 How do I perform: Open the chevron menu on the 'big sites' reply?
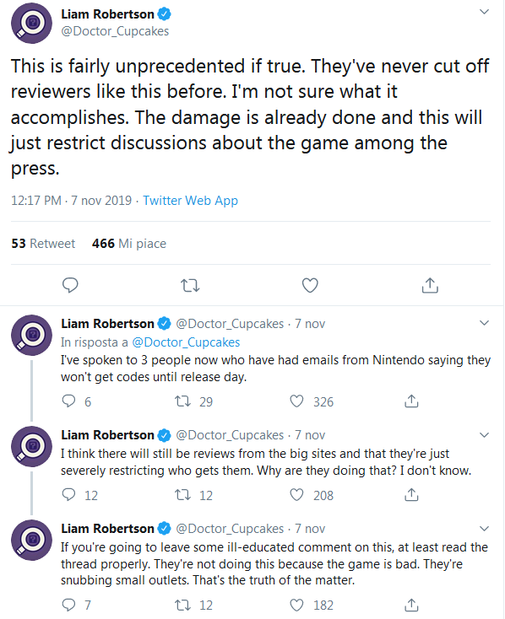[484, 435]
